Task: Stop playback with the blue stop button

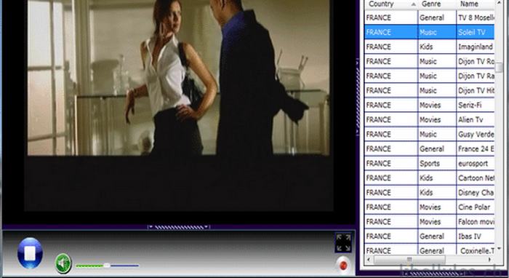Action: [30, 253]
